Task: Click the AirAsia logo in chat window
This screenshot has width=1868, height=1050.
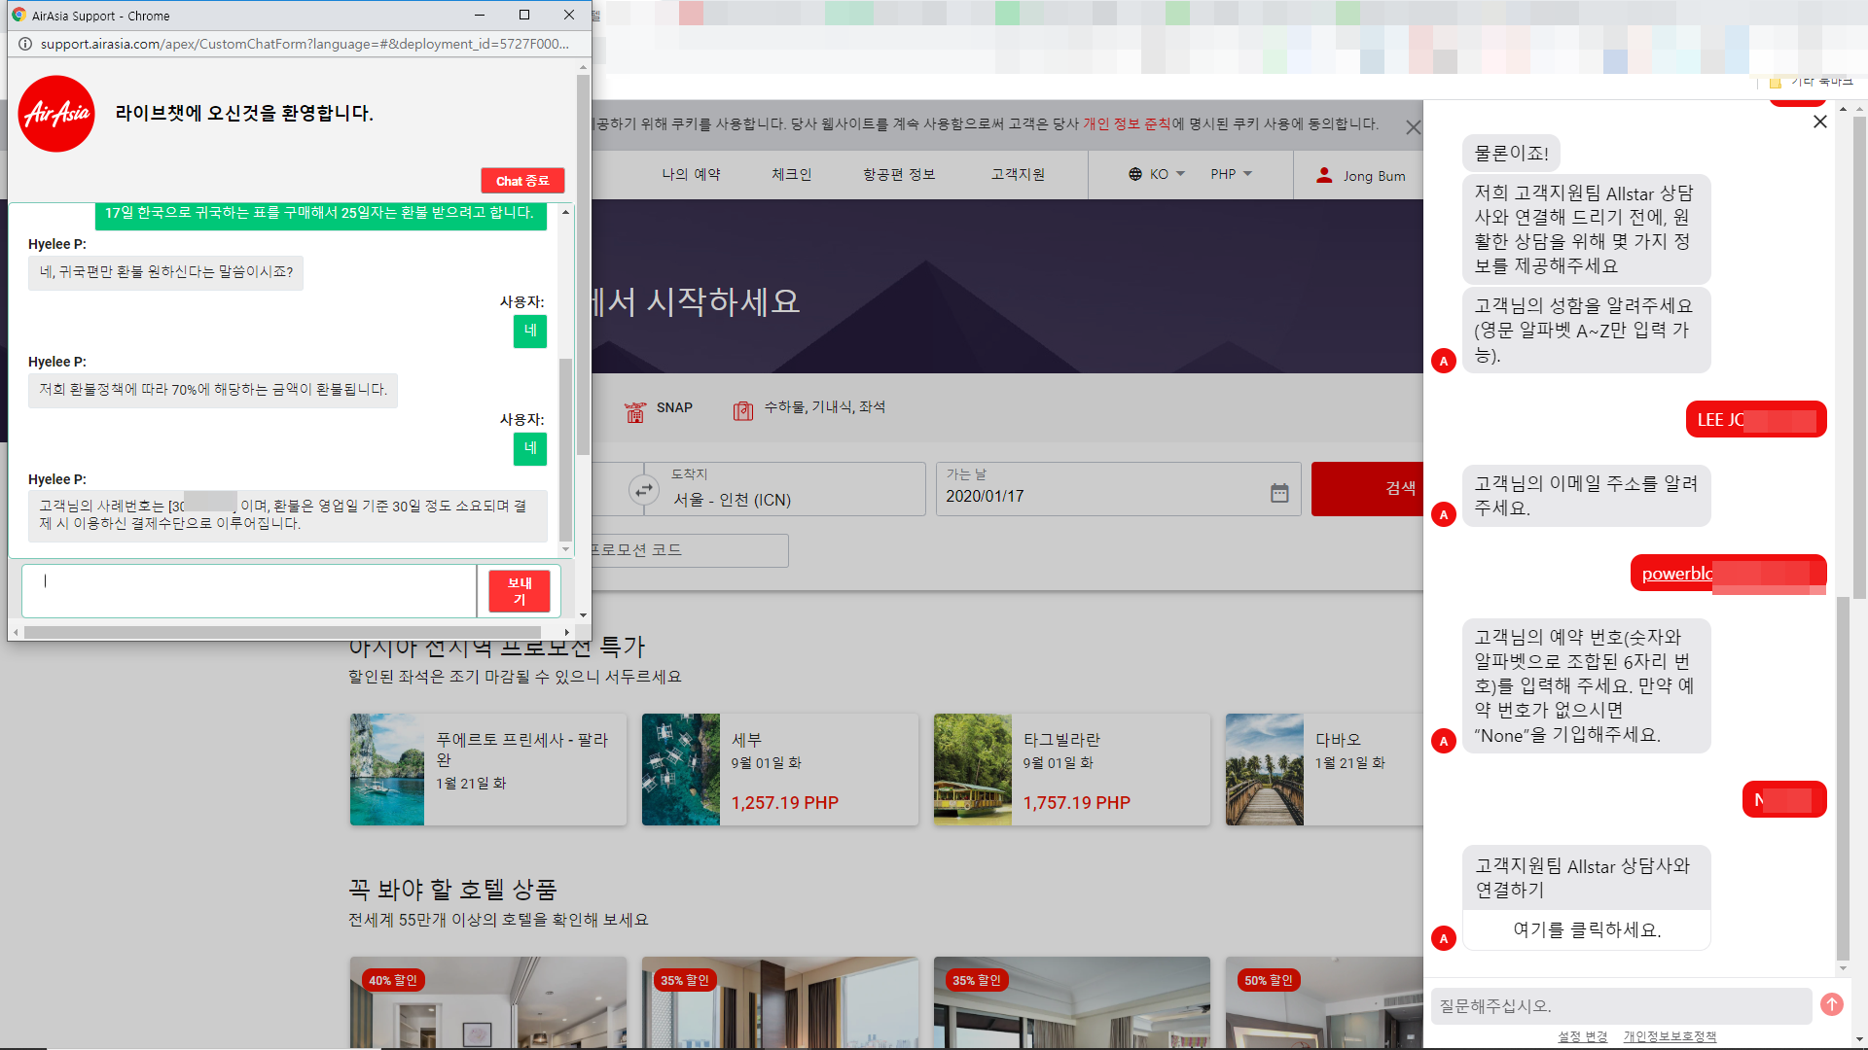Action: (56, 114)
